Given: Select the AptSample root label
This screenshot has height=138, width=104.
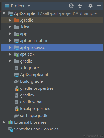Looking at the screenshot, I should coord(25,13).
